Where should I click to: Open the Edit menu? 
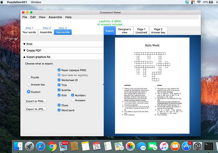coord(33,17)
